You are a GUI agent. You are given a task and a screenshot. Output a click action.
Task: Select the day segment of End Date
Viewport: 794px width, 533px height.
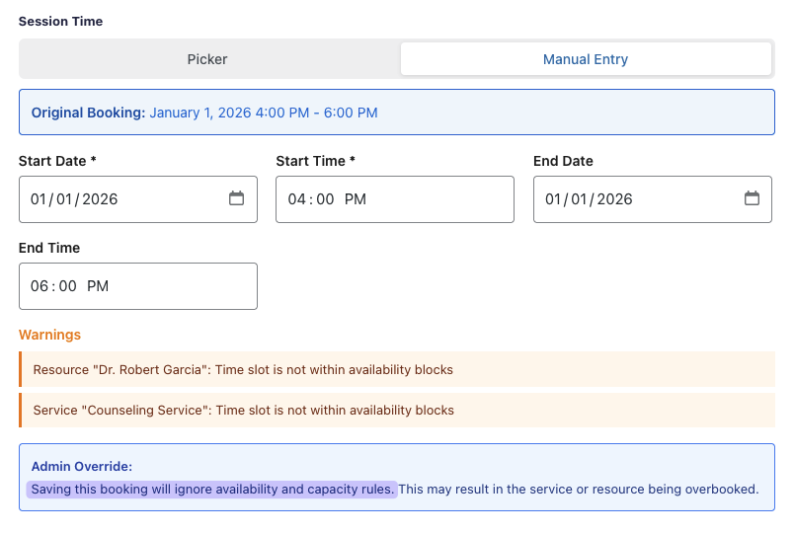[x=580, y=199]
